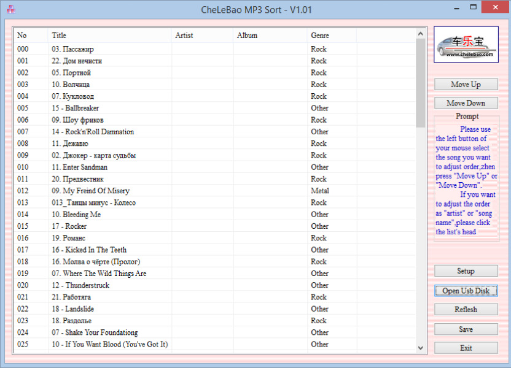The height and width of the screenshot is (368, 511).
Task: Click the vertical scrollbar thumb
Action: (x=420, y=83)
